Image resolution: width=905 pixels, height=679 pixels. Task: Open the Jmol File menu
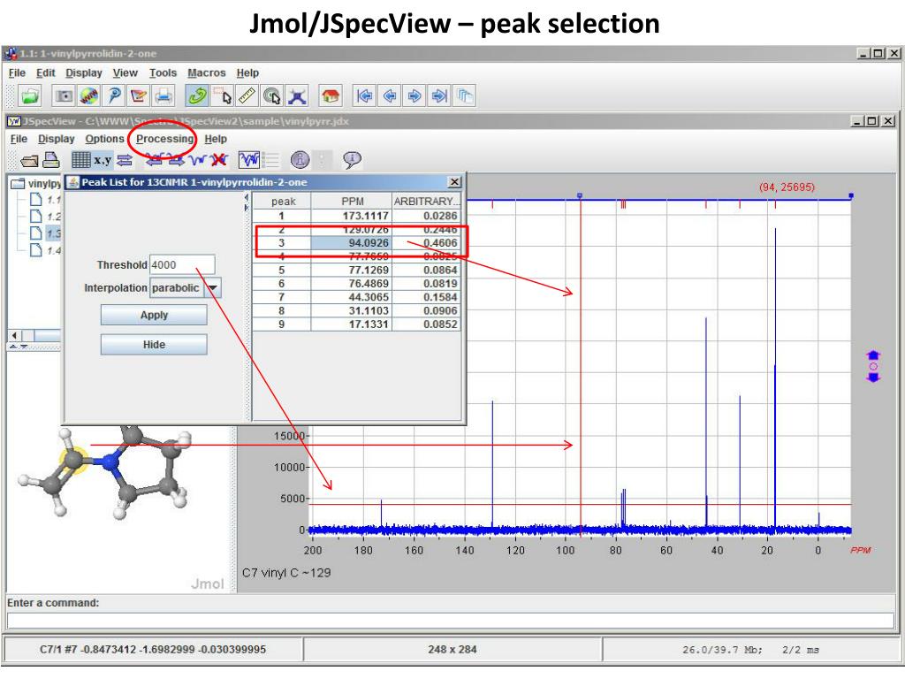[x=17, y=72]
